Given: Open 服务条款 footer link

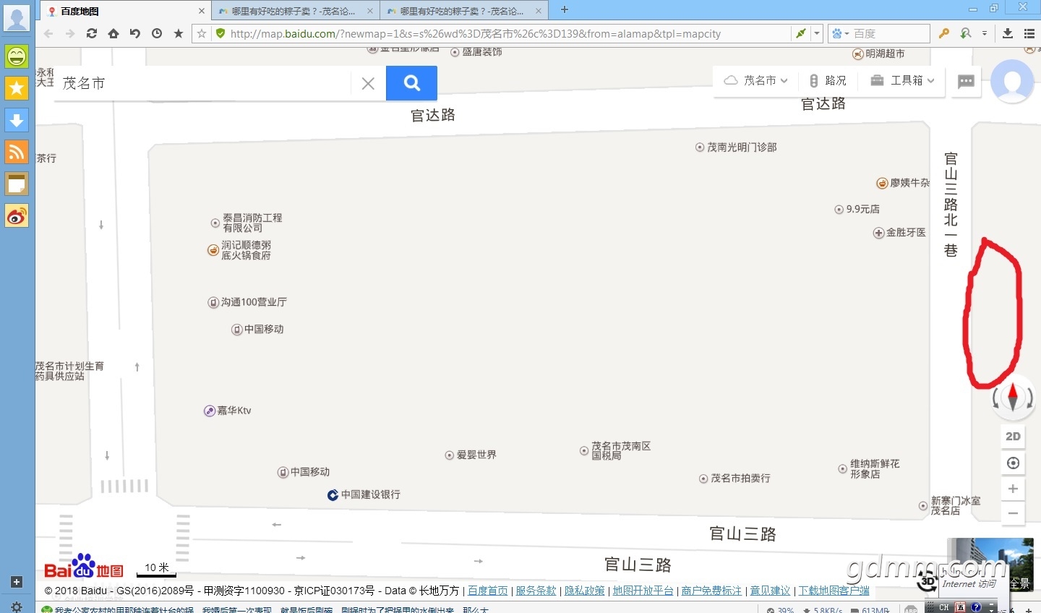Looking at the screenshot, I should tap(536, 591).
